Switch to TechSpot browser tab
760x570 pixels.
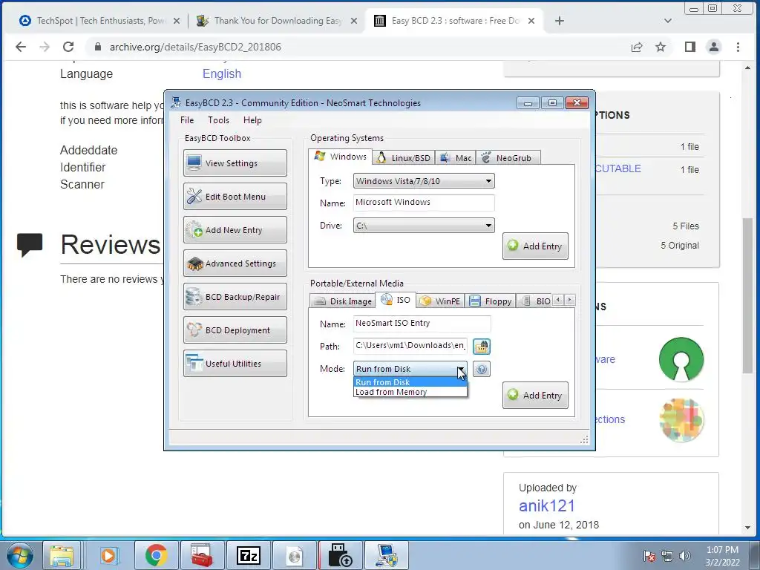coord(99,21)
